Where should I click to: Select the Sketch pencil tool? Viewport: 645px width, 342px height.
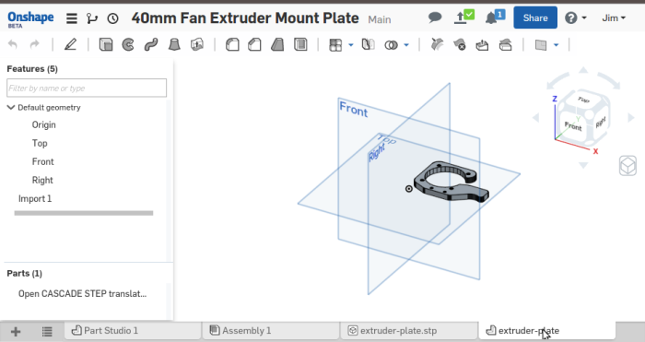click(x=70, y=44)
